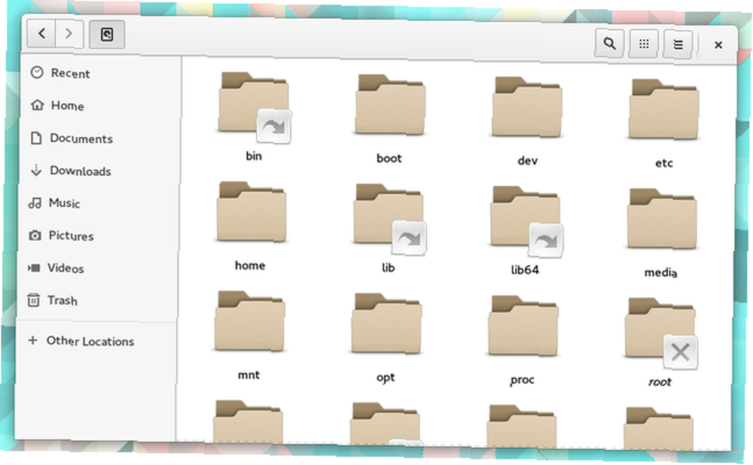The height and width of the screenshot is (465, 753).
Task: Switch to grid view icon
Action: click(x=644, y=44)
